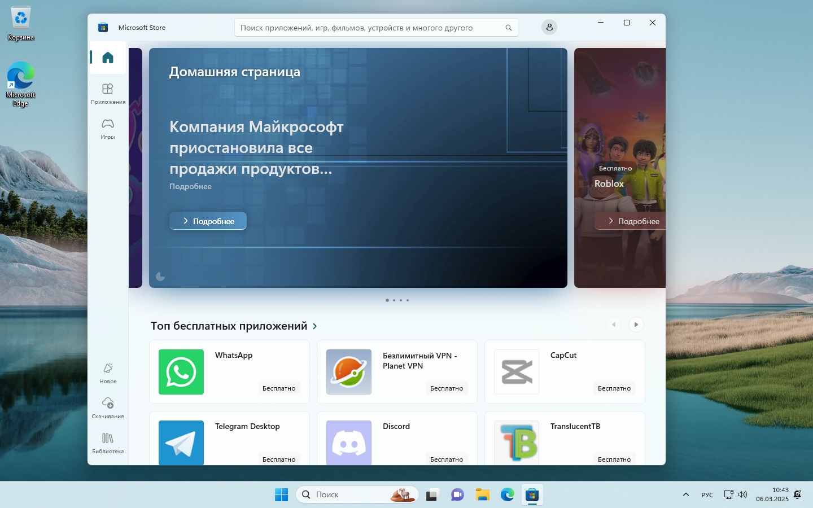Open Microsoft Edge from the taskbar
Viewport: 813px width, 508px height.
507,494
